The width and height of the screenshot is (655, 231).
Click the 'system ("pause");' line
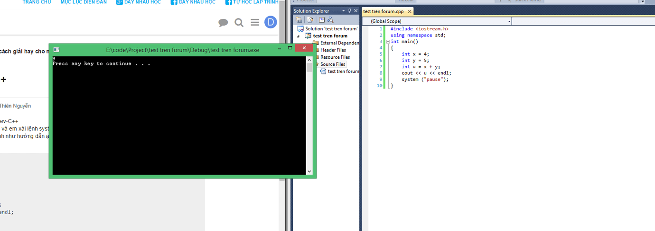(425, 80)
